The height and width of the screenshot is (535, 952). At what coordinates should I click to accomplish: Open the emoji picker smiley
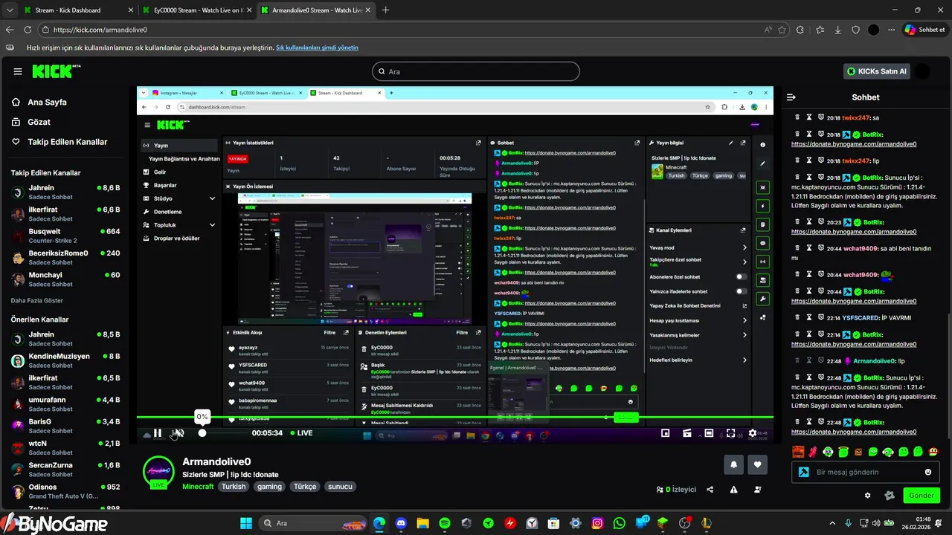click(x=928, y=472)
